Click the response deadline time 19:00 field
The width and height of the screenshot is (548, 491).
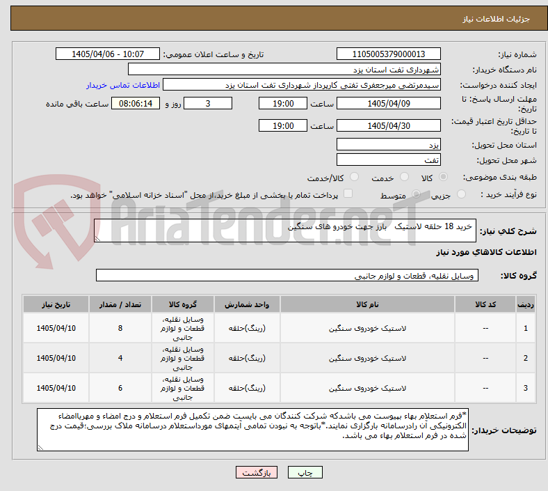(x=283, y=103)
